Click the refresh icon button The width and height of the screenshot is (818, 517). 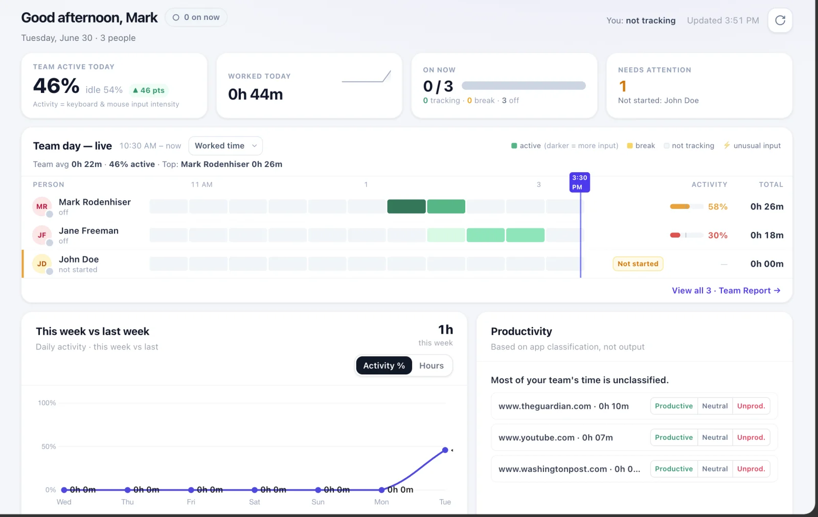(780, 20)
